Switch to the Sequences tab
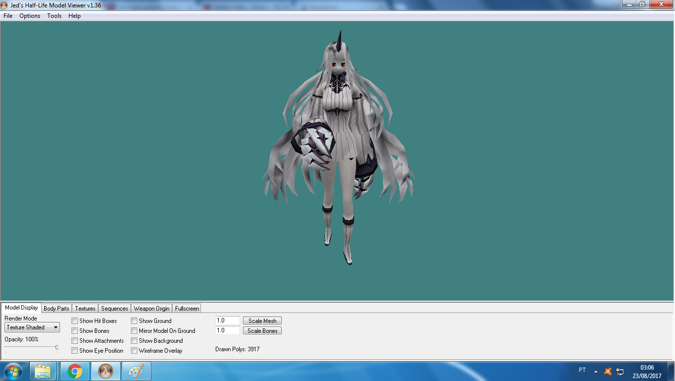This screenshot has height=381, width=675. point(115,309)
